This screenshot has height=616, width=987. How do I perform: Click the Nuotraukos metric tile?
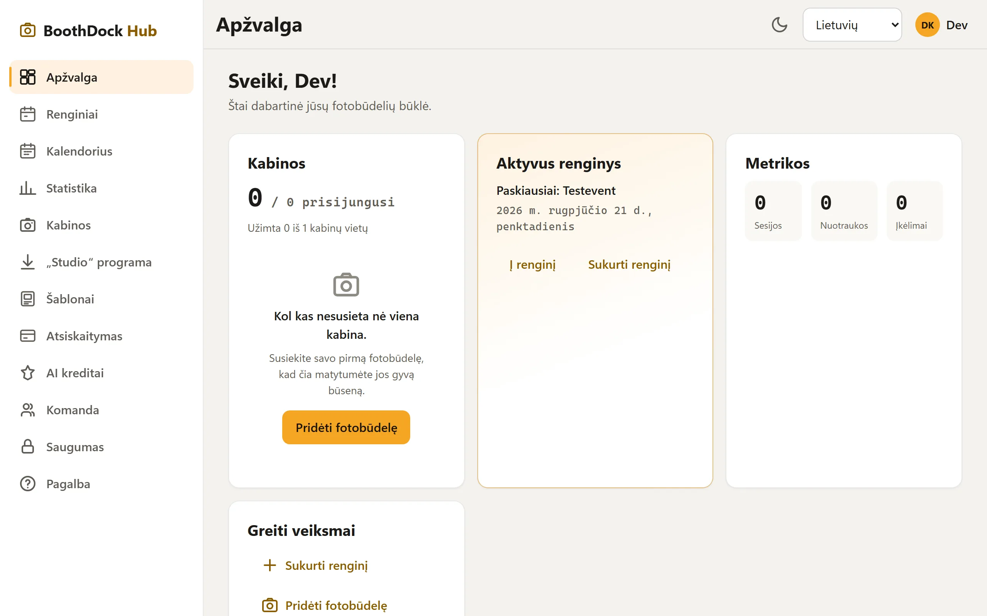point(844,211)
